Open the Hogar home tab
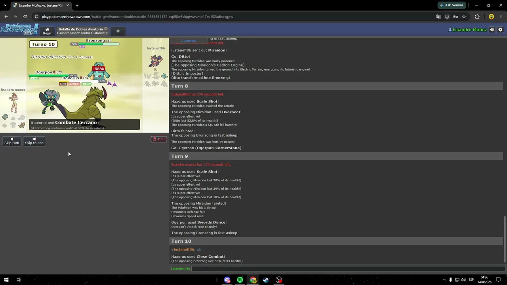The image size is (507, 285). (x=47, y=31)
